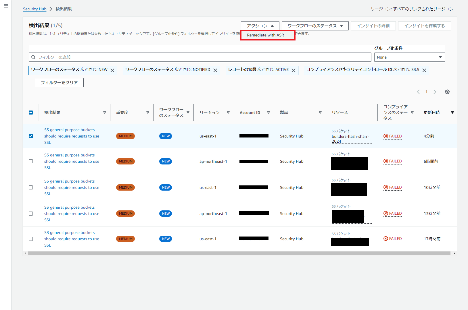Click the search magnifier icon in filter box
This screenshot has width=468, height=310.
click(34, 57)
